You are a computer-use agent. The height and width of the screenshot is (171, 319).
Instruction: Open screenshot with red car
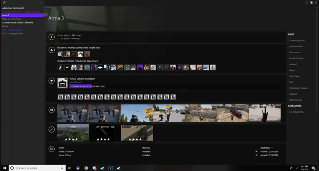(233, 113)
